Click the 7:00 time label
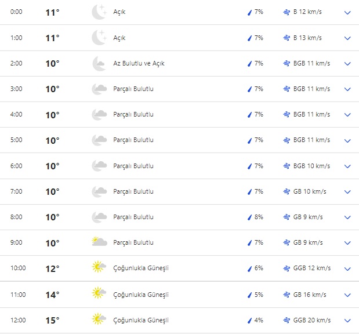The height and width of the screenshot is (334, 359). click(x=16, y=191)
